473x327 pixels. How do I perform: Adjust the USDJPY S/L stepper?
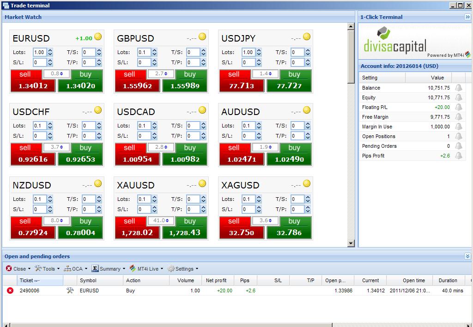[x=259, y=62]
